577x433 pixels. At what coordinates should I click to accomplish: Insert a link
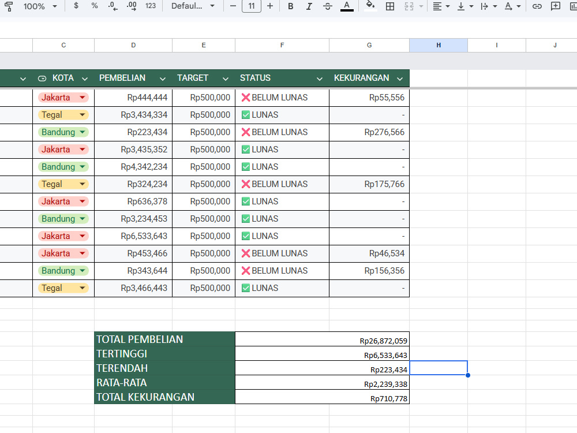[x=537, y=6]
